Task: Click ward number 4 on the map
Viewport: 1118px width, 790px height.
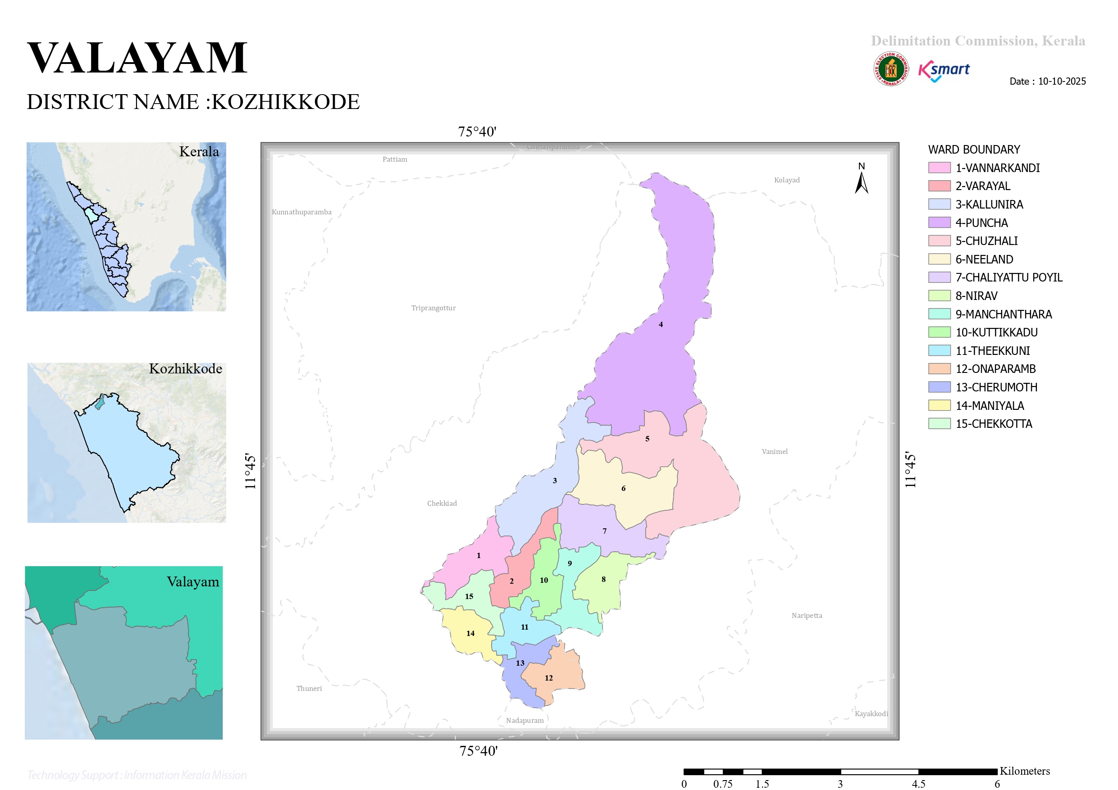Action: coord(661,325)
